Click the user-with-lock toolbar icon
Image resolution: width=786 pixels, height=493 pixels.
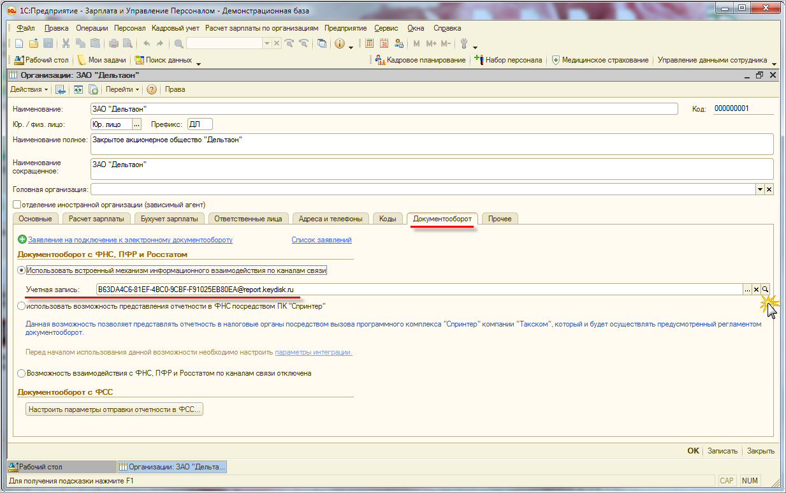[400, 43]
